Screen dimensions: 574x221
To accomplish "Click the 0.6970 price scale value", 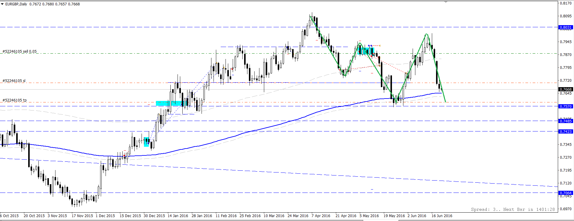I will tap(566, 209).
